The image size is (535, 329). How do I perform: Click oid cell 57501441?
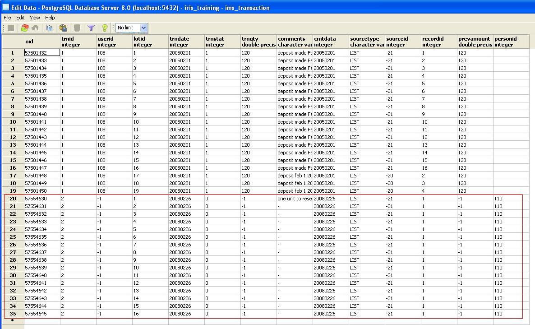[42, 122]
